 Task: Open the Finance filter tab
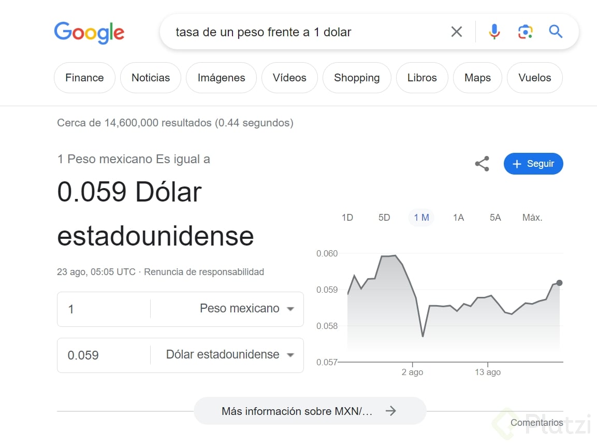tap(84, 78)
